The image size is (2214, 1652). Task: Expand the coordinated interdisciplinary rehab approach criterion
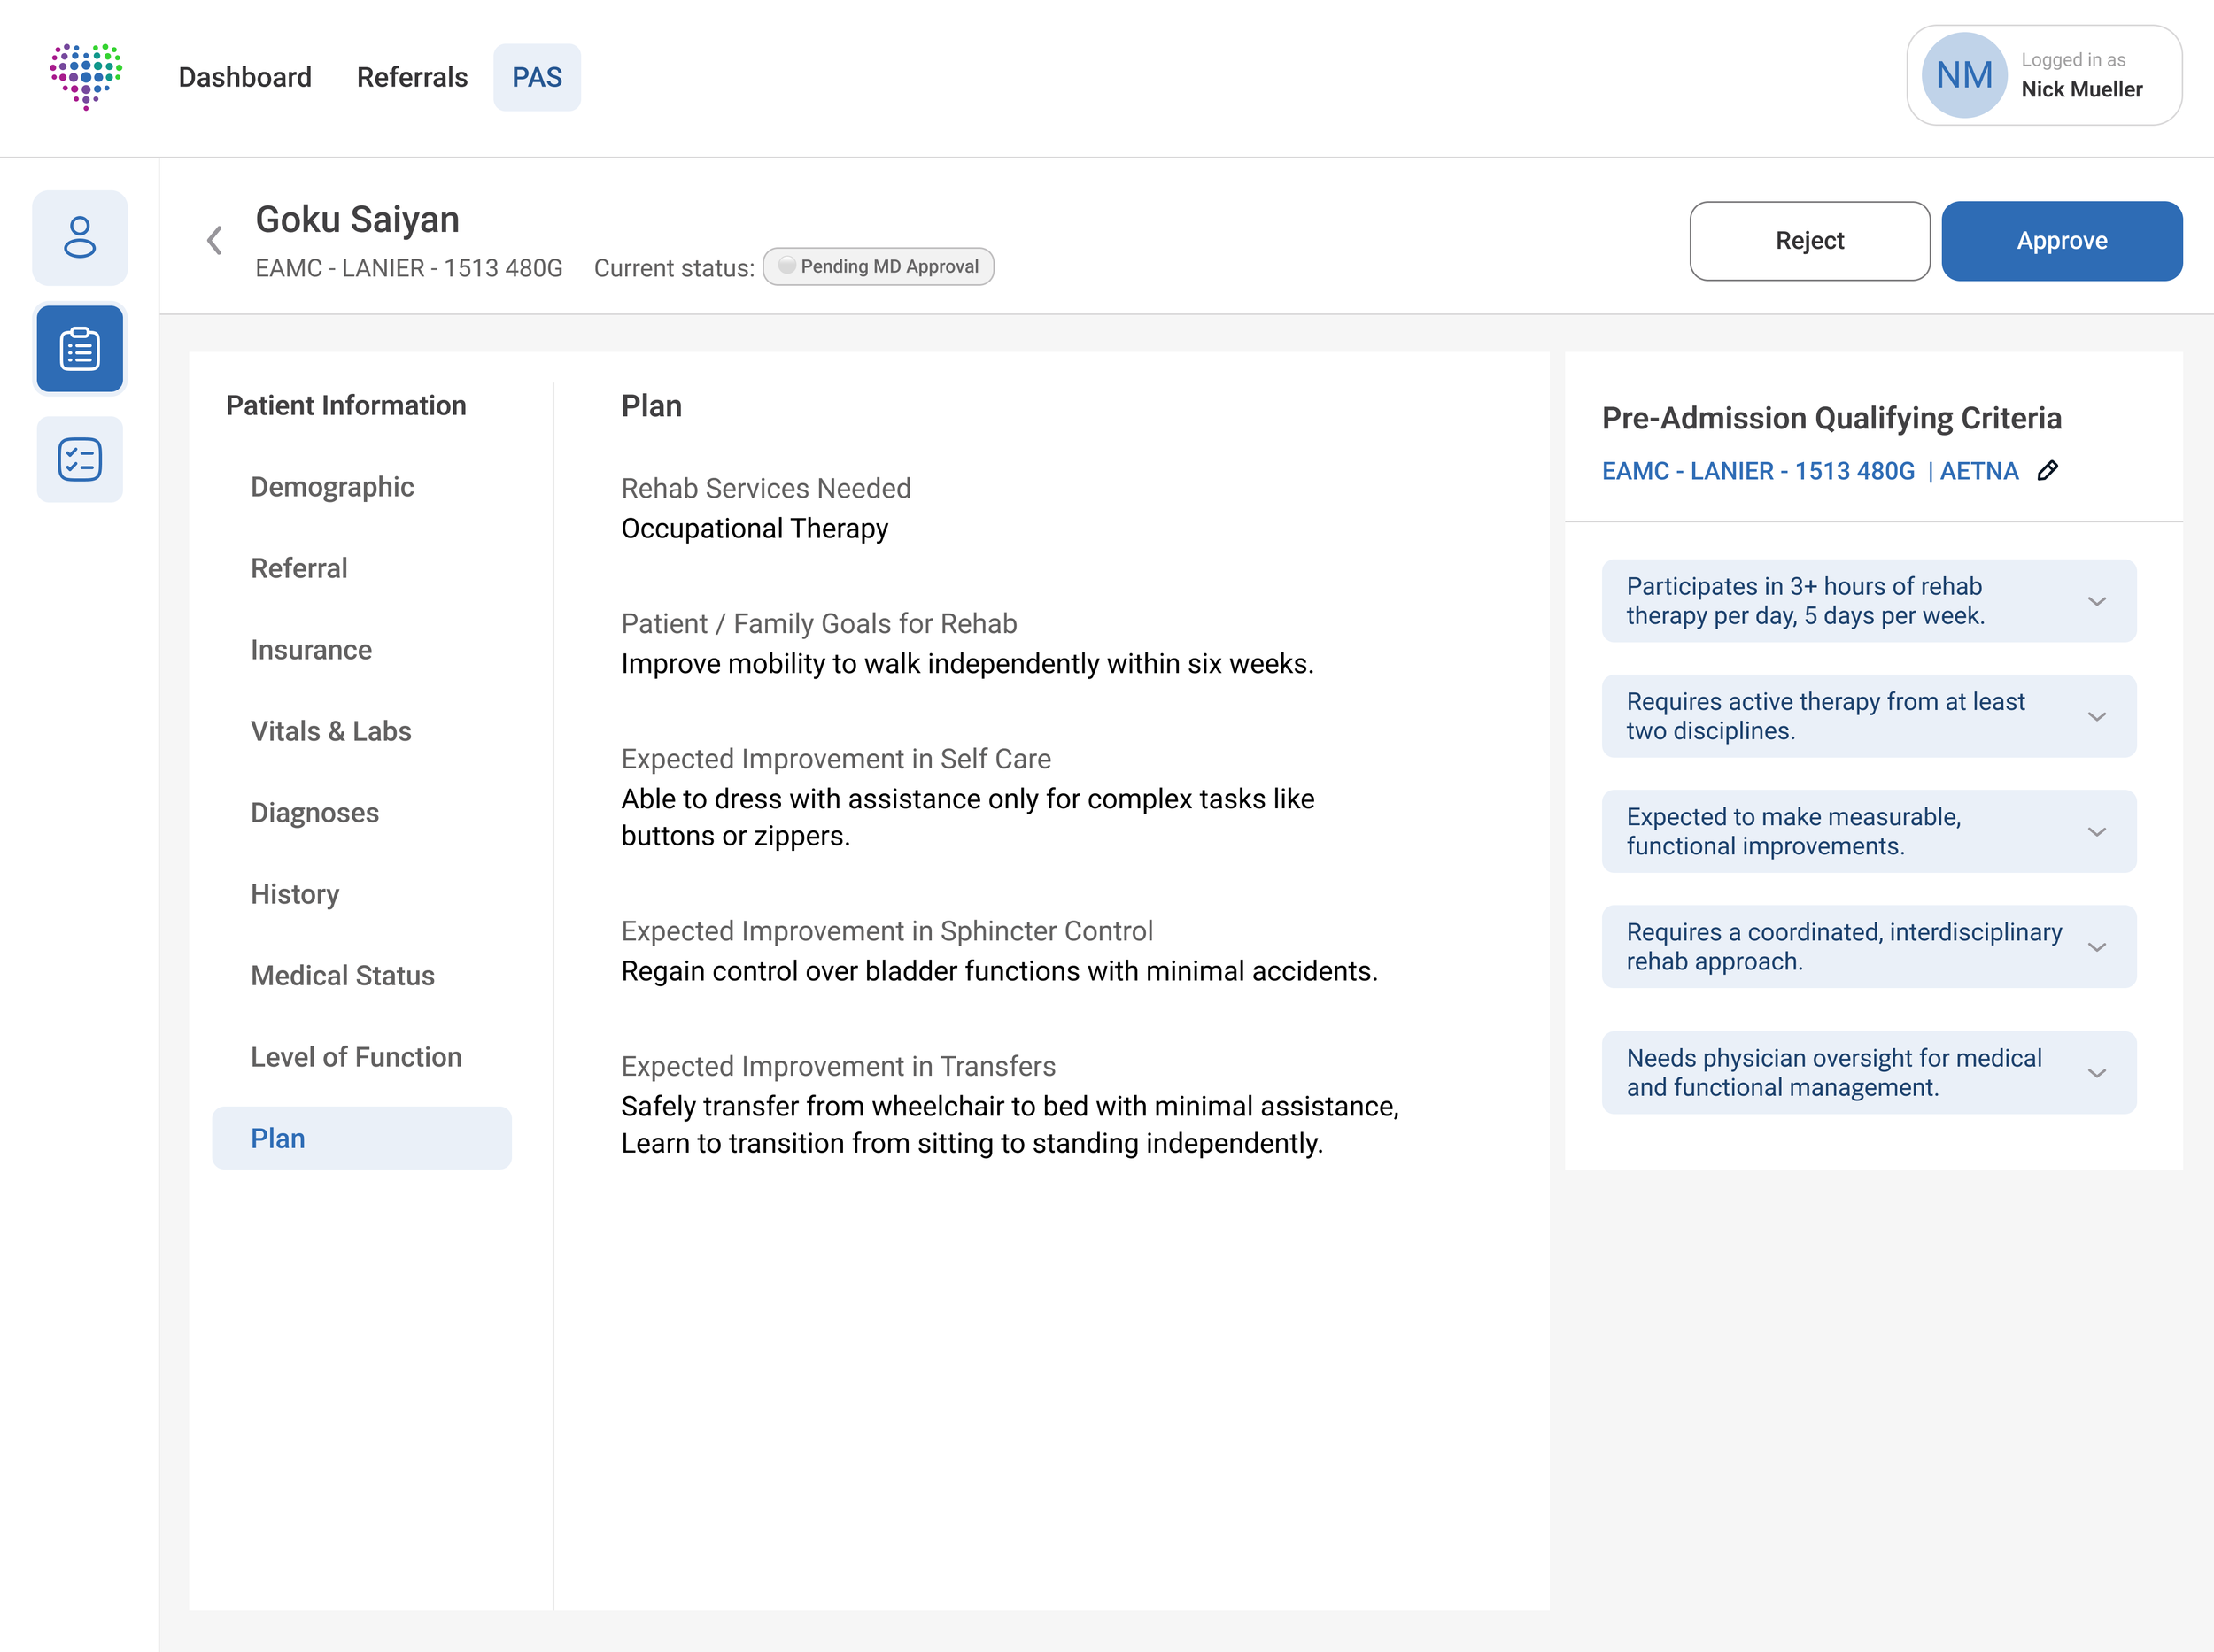click(x=2096, y=947)
